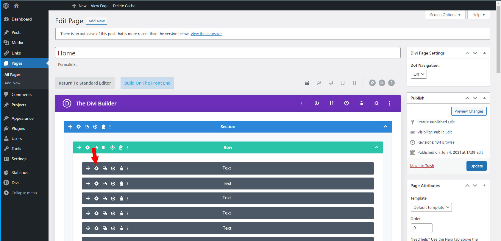The height and width of the screenshot is (241, 501).
Task: Change Row column structure icon
Action: (104, 147)
